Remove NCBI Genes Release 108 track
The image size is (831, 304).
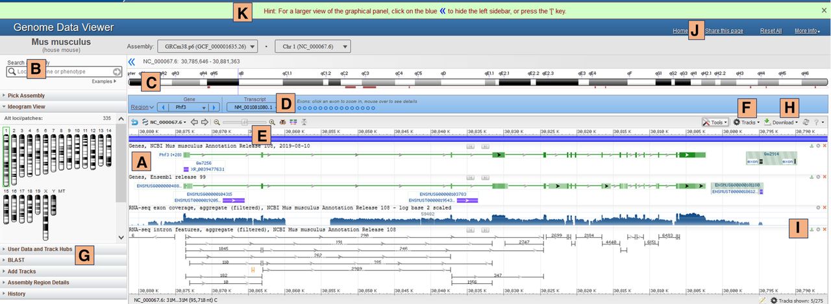point(825,146)
